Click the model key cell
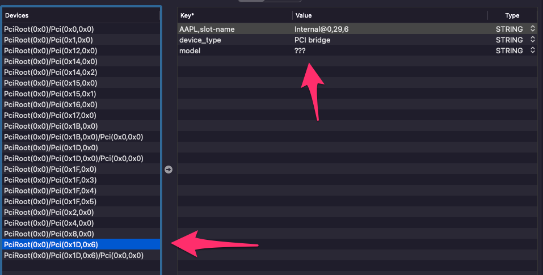 click(x=235, y=50)
